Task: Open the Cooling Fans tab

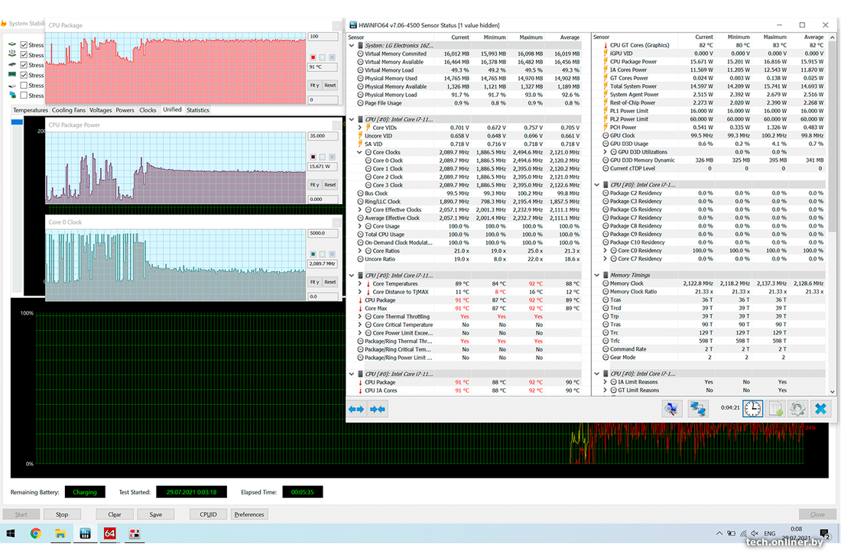Action: click(x=68, y=110)
